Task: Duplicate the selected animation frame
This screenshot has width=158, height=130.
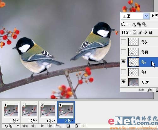Action: [68, 126]
